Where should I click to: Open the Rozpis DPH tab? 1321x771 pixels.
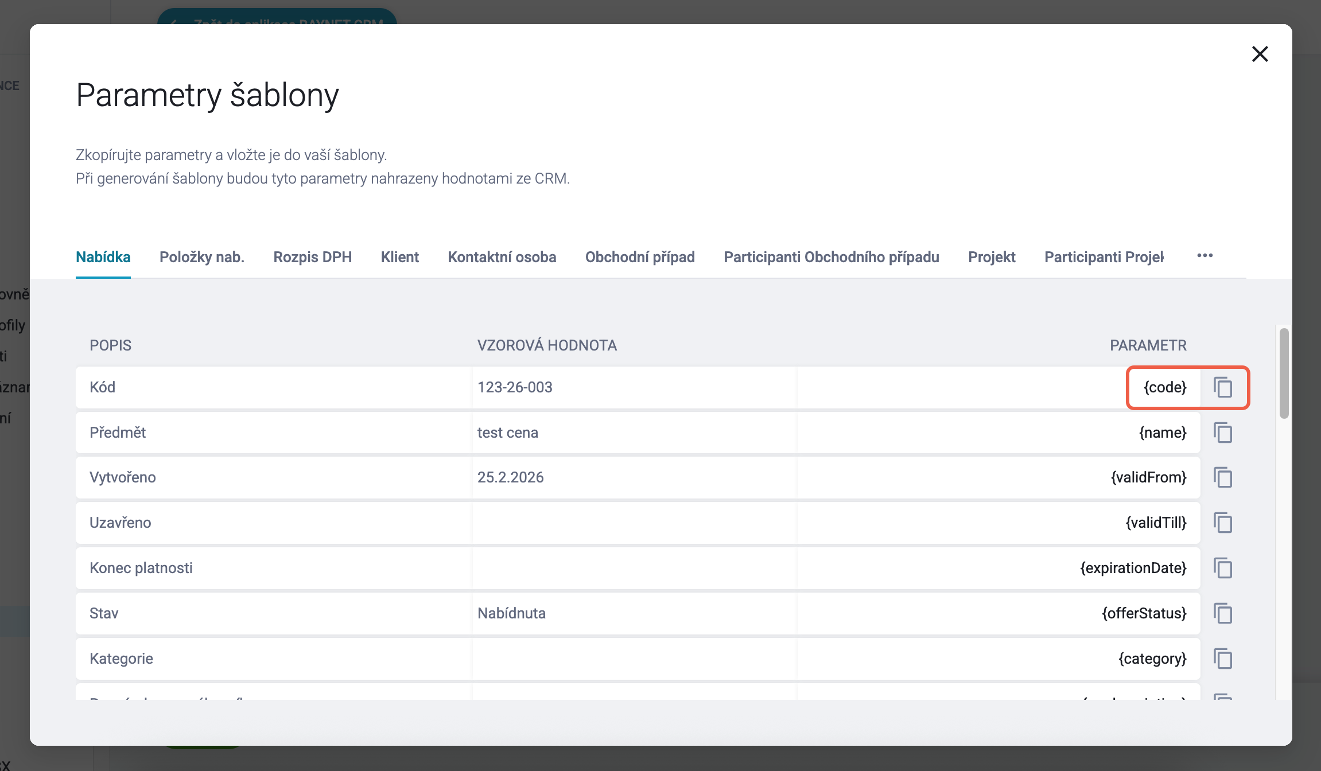[x=313, y=257]
